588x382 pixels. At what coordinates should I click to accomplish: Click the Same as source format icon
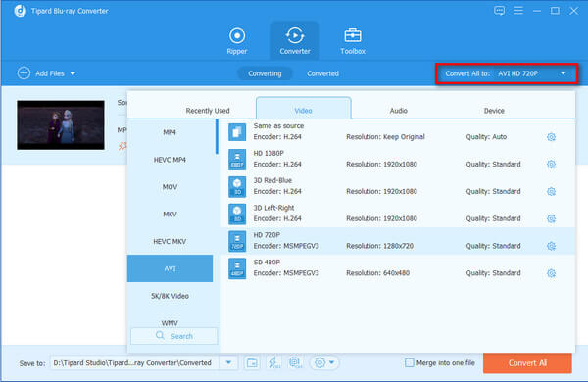pos(237,132)
